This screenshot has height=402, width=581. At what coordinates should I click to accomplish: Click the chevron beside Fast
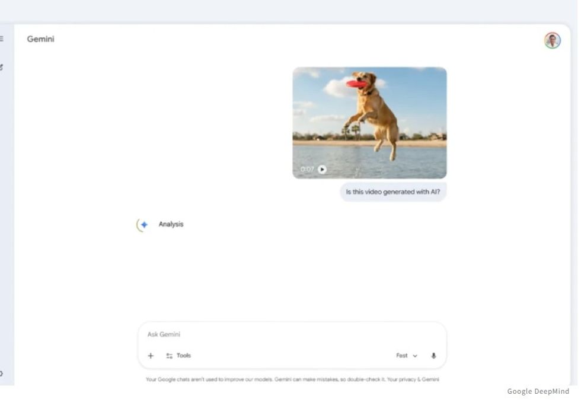(415, 356)
